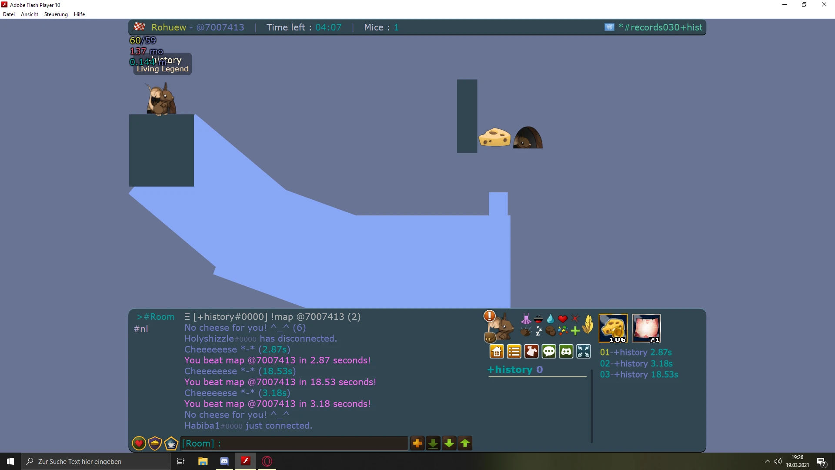The height and width of the screenshot is (470, 835).
Task: Click the Discord icon button in game
Action: (566, 351)
